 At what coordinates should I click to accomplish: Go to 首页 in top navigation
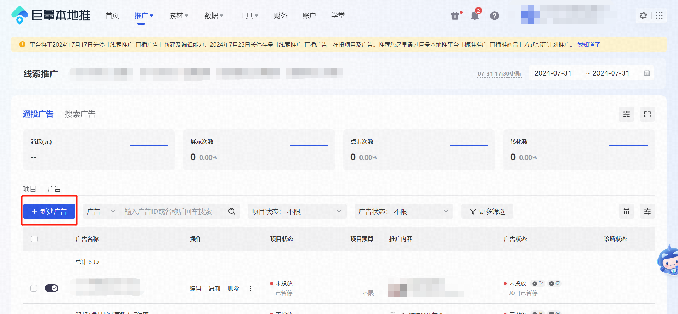(x=112, y=16)
